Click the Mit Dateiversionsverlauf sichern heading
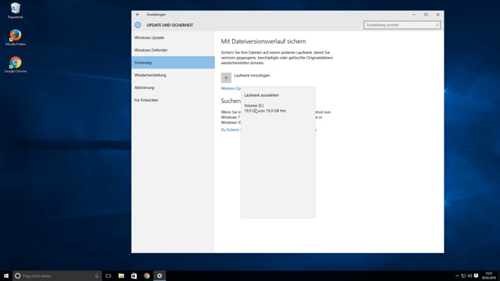The width and height of the screenshot is (500, 281). 263,41
